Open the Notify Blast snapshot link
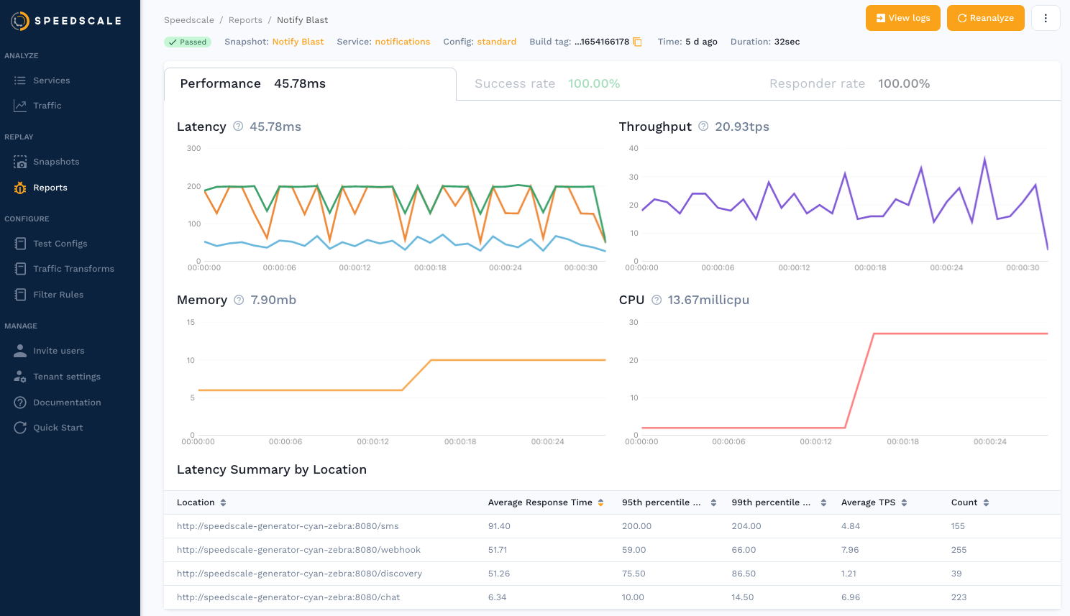Screen dimensions: 1070x616 coord(298,42)
